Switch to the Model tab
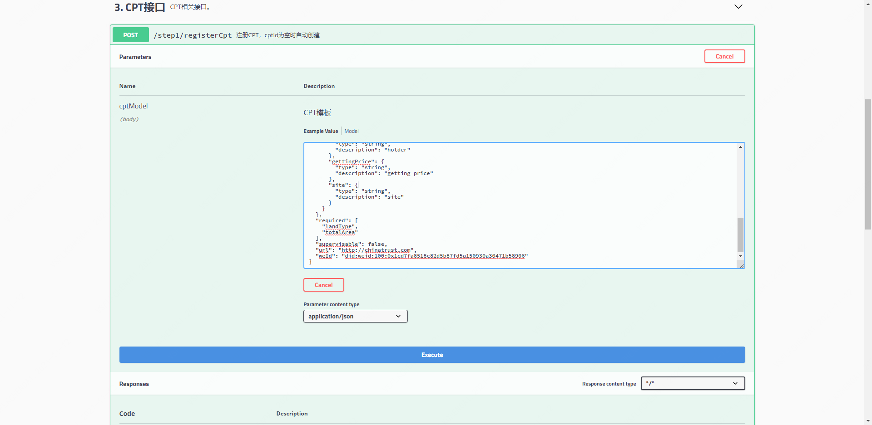This screenshot has height=425, width=872. 352,131
